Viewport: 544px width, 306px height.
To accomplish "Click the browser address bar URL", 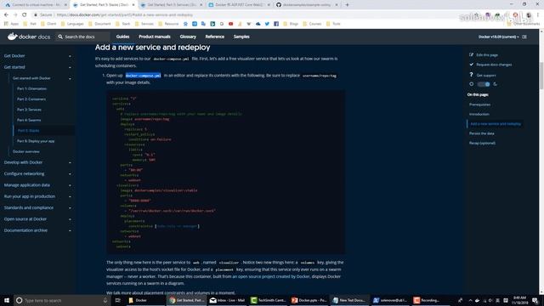I will click(125, 15).
